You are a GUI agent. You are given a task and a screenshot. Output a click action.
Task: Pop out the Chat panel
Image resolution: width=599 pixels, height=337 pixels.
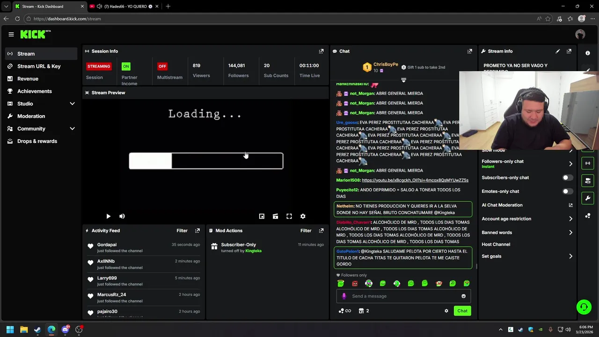(469, 51)
